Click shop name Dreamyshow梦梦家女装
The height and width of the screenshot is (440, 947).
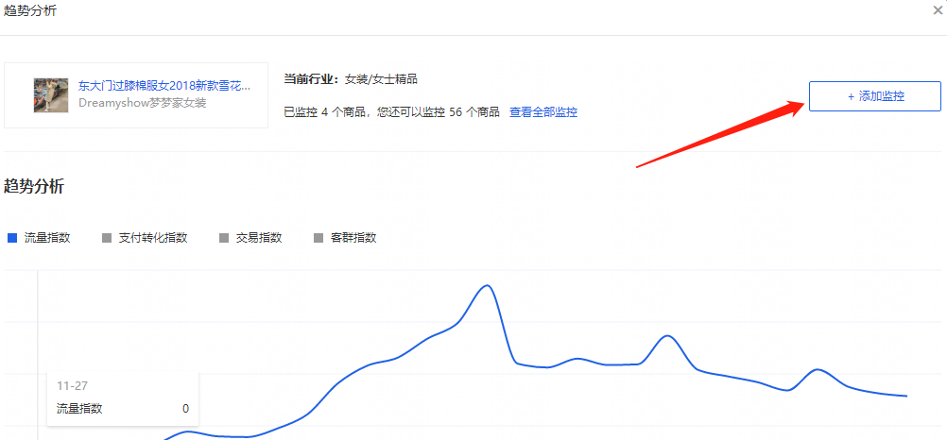tap(143, 103)
